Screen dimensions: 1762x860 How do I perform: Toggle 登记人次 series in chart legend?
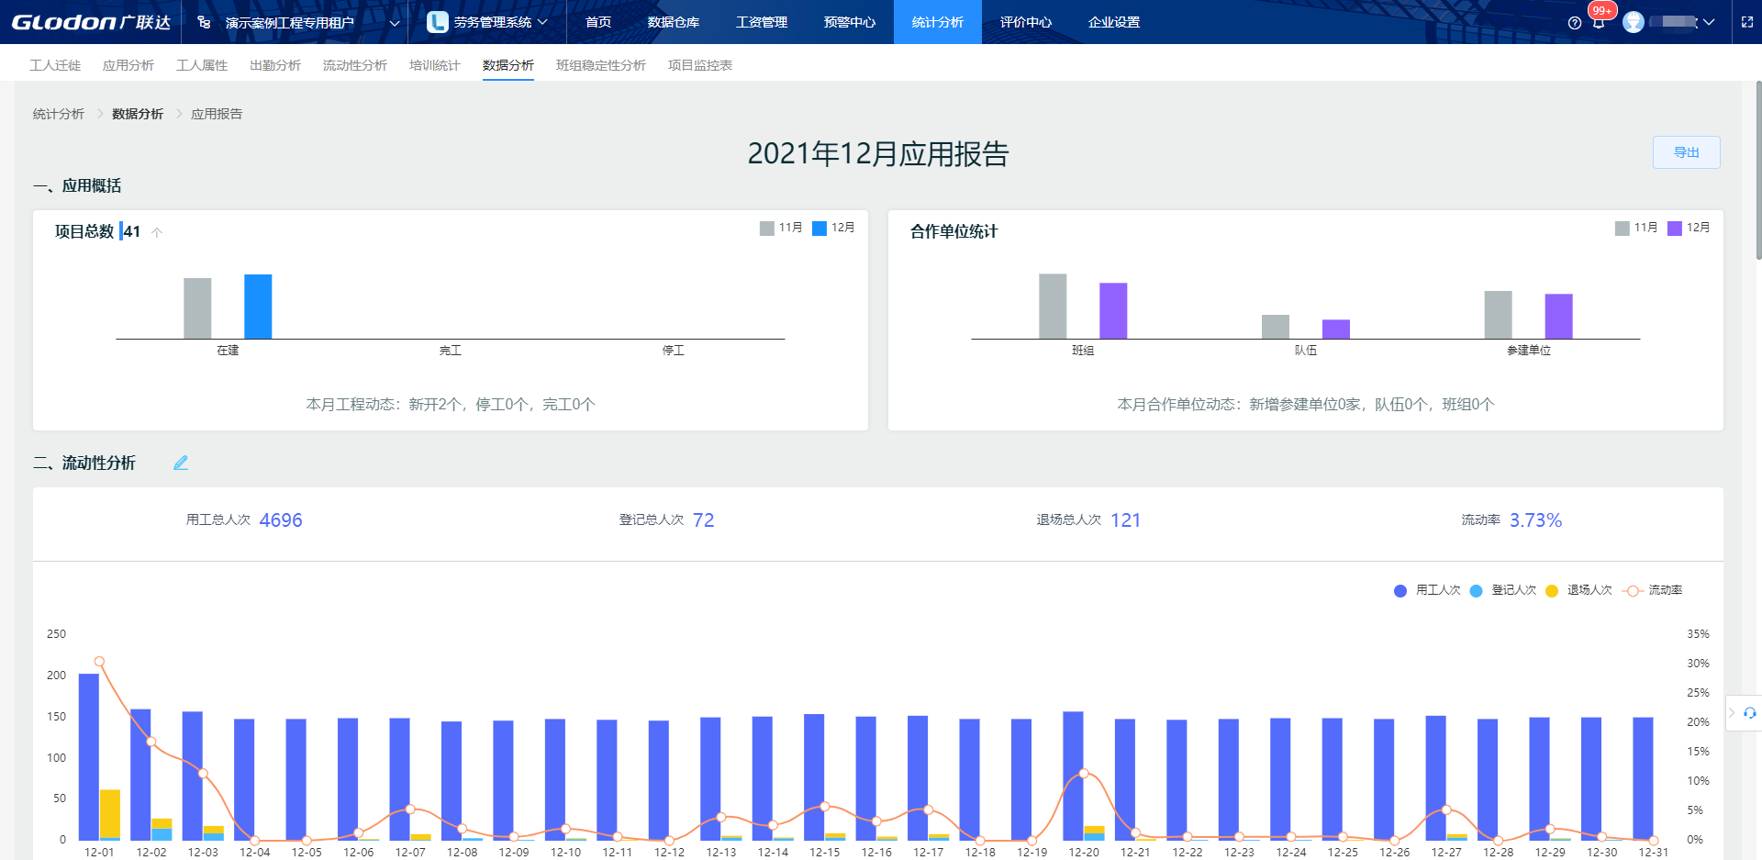(x=1503, y=590)
